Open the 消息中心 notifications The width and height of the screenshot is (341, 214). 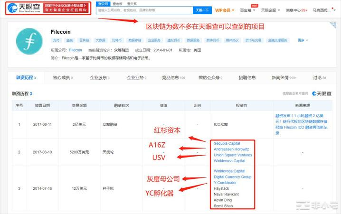[x=296, y=10]
